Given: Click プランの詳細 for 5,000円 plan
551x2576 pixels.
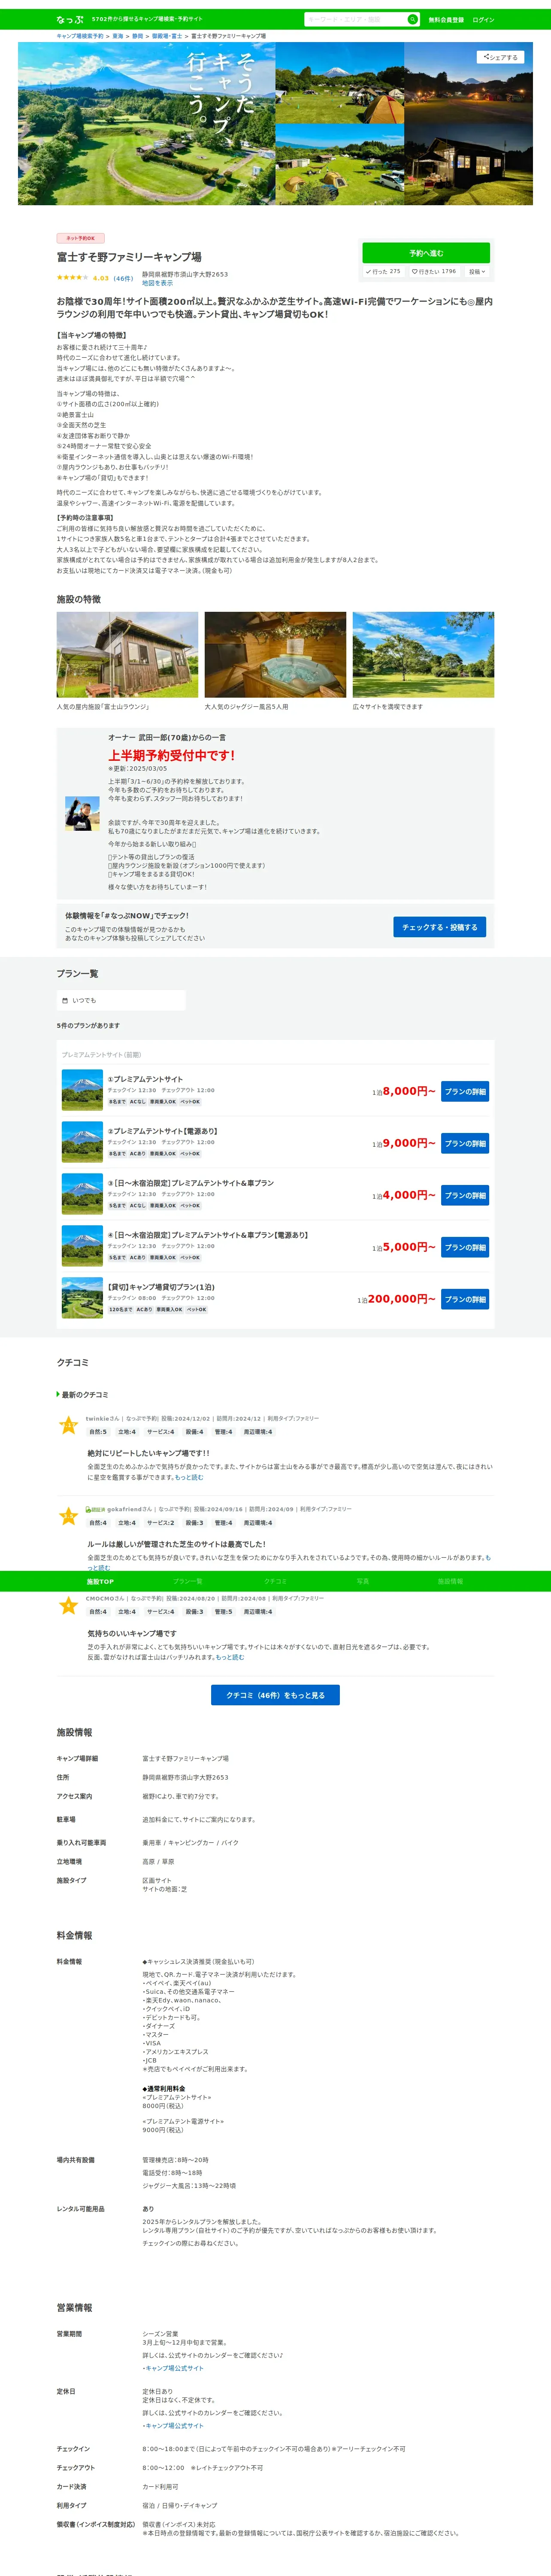Looking at the screenshot, I should coord(465,1247).
